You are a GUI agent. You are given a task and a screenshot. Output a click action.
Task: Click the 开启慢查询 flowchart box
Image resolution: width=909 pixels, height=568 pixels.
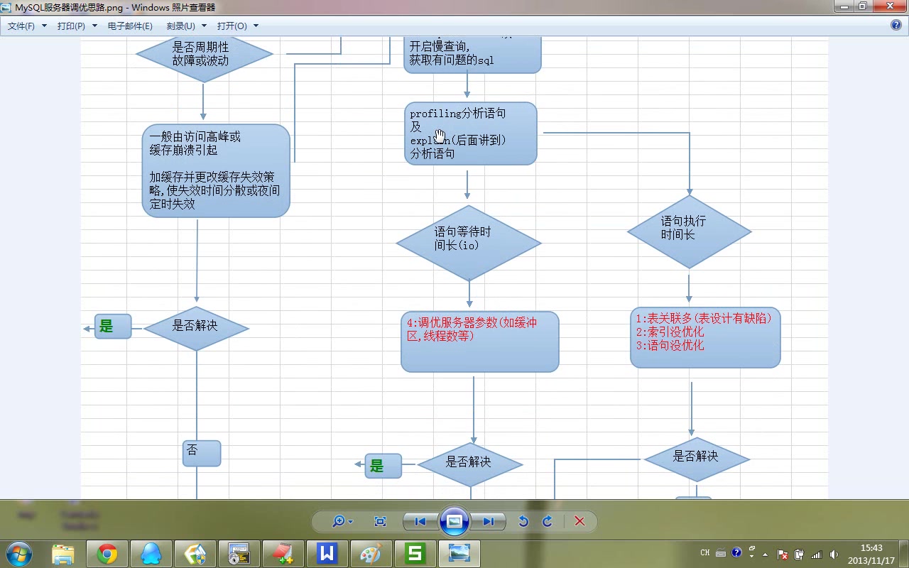point(472,55)
